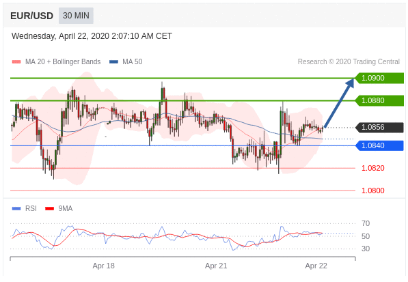Click the 9MA red legend swatch
Image resolution: width=408 pixels, height=282 pixels.
(x=49, y=208)
